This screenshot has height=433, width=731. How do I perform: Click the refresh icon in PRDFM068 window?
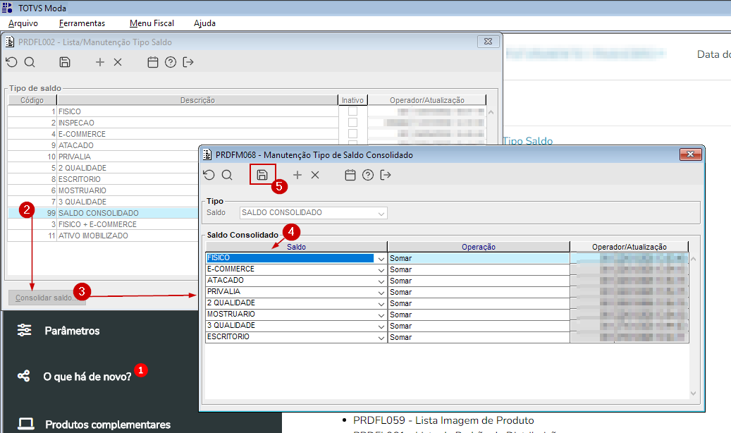pos(209,175)
